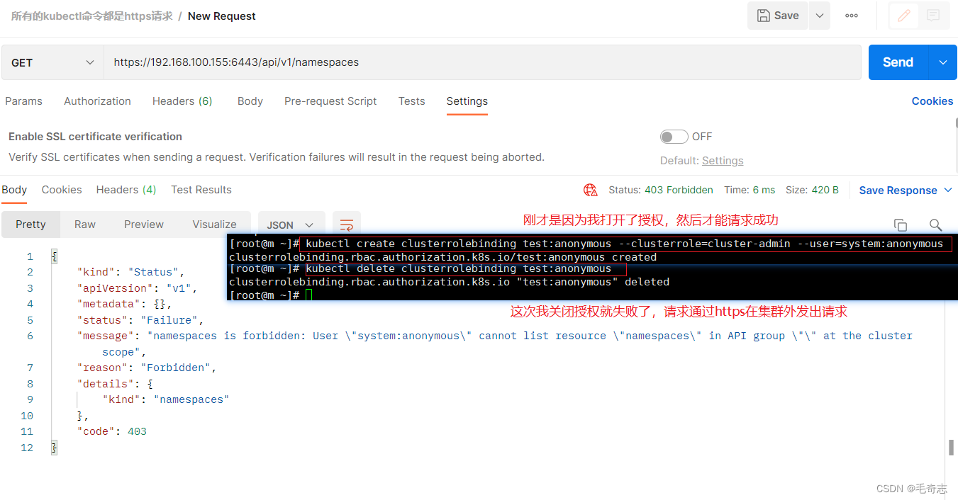Click the "kind": "namespaces" line
958x500 pixels.
pos(166,399)
